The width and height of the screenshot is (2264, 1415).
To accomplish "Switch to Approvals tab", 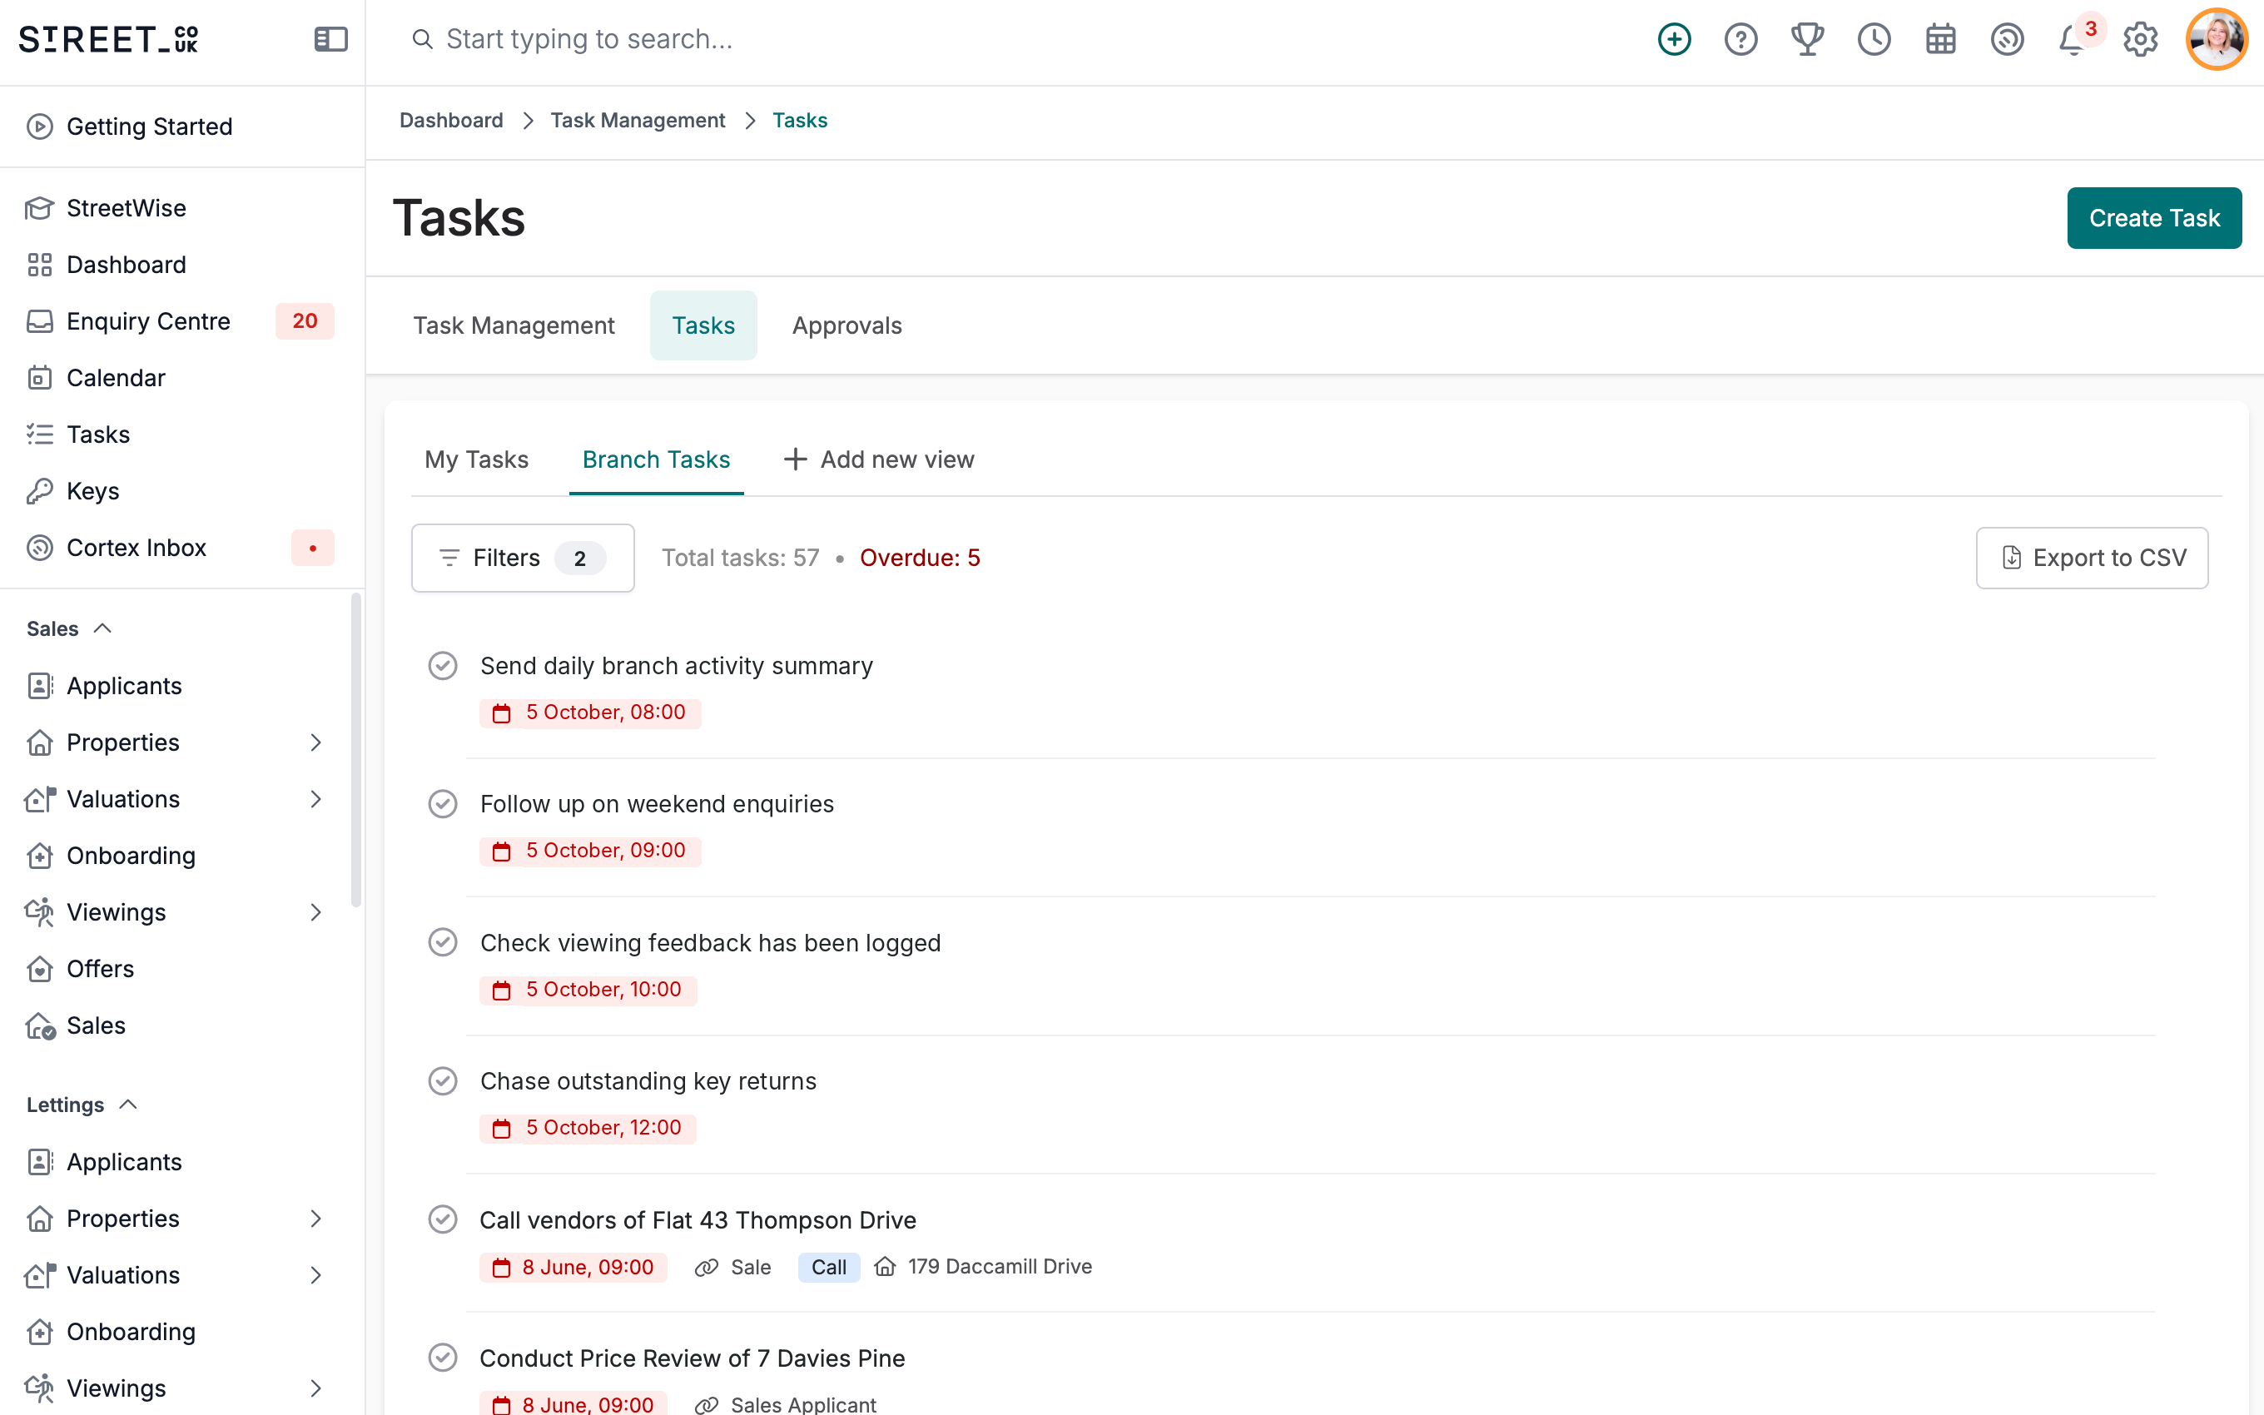I will tap(847, 325).
